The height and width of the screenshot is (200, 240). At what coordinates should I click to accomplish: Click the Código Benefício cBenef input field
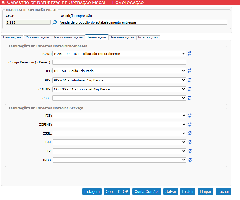pyautogui.click(x=119, y=62)
